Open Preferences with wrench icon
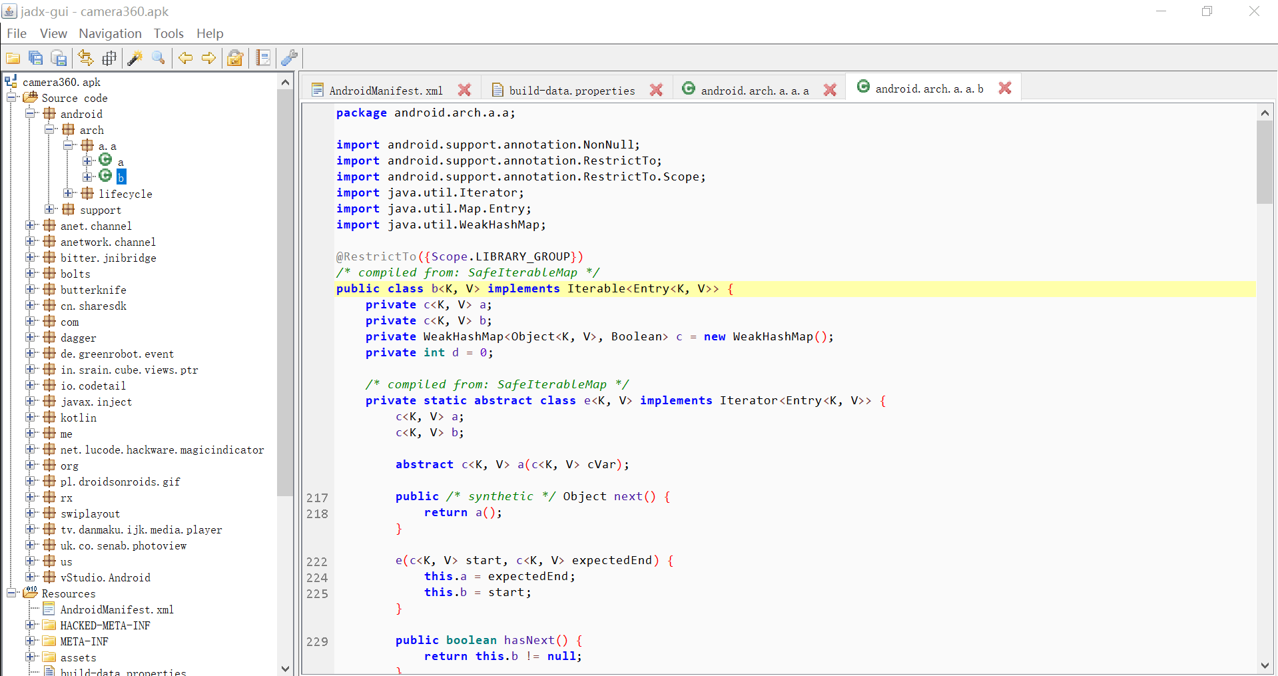 (289, 59)
